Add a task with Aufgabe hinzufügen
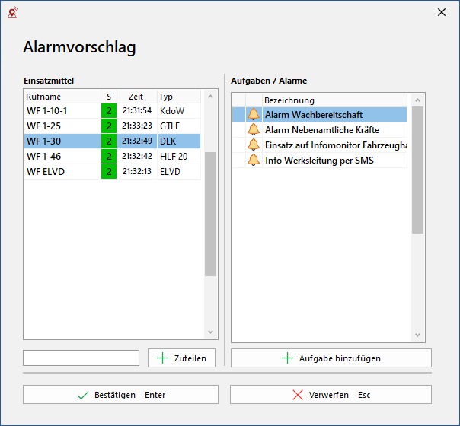The width and height of the screenshot is (460, 426). pos(331,358)
